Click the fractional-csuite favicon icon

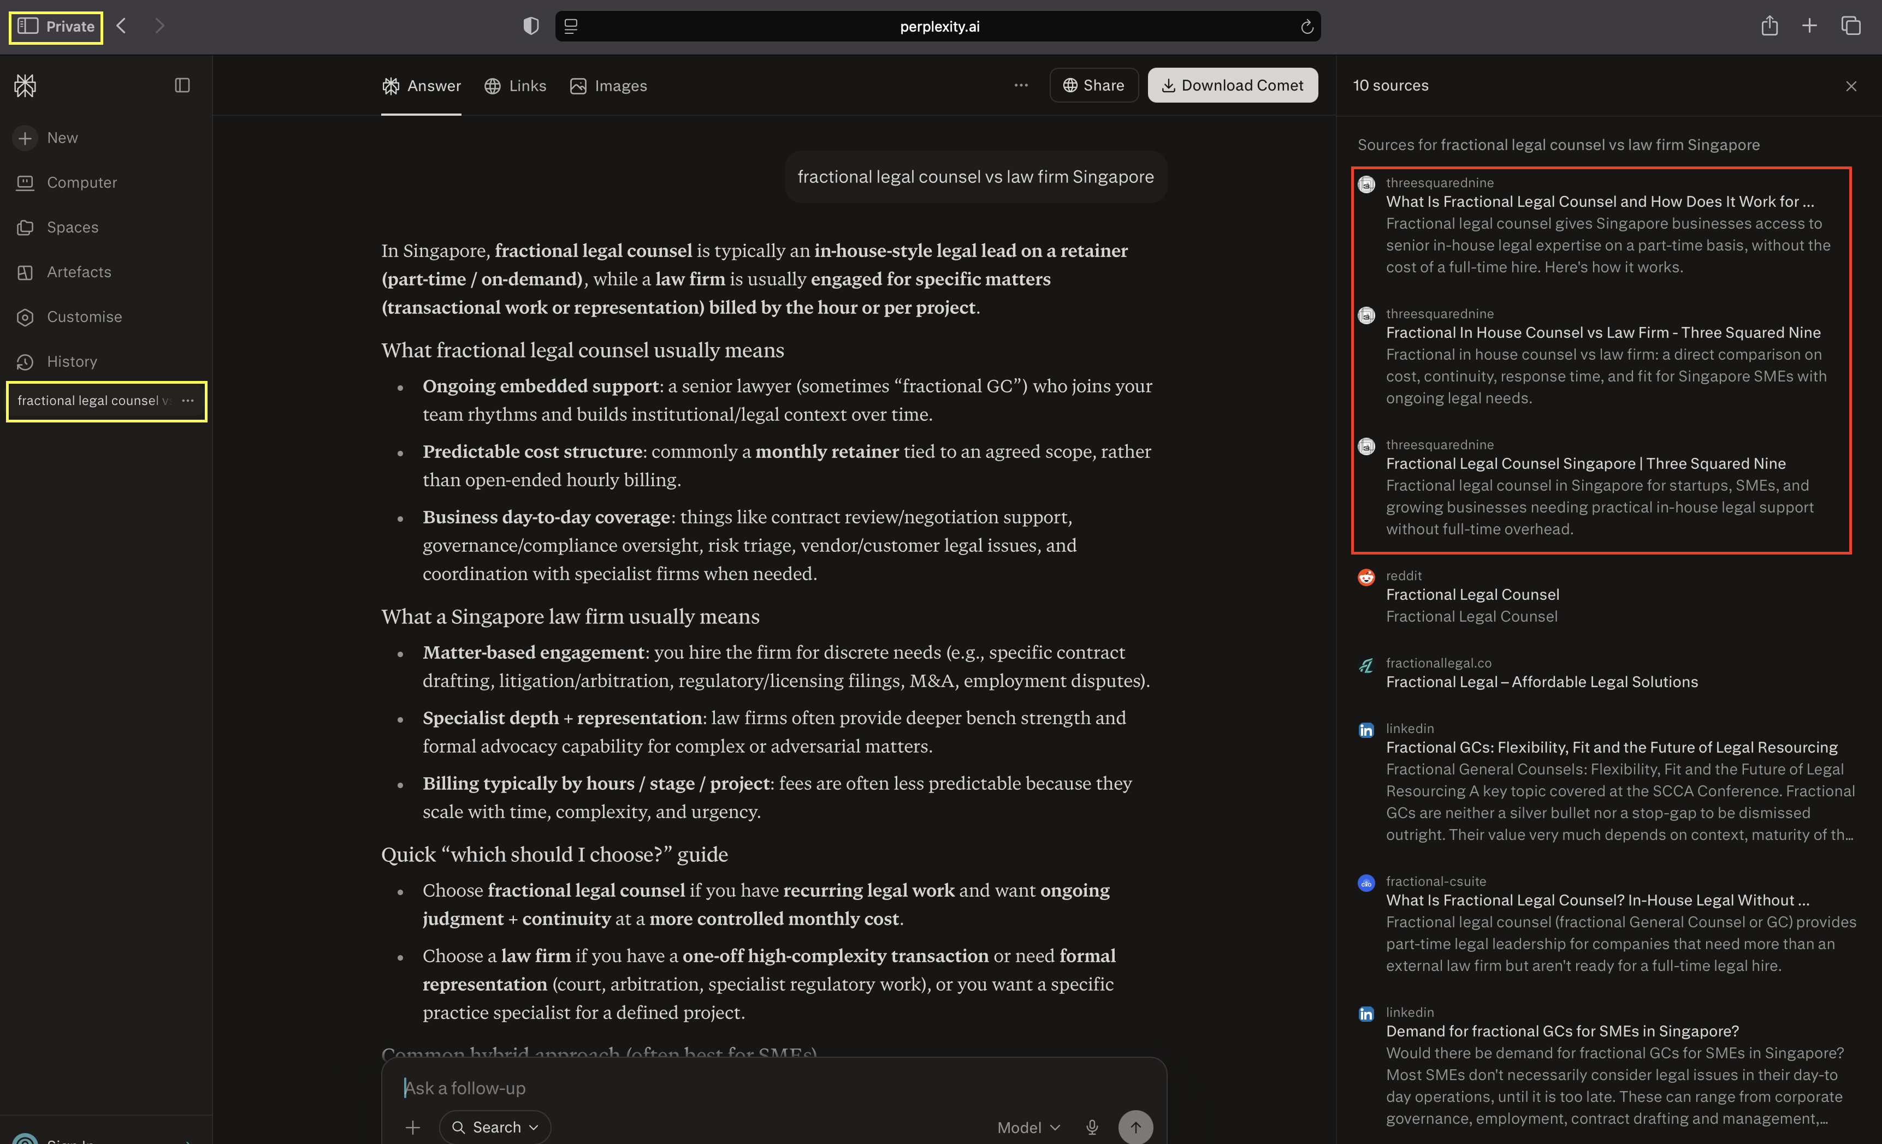(x=1366, y=884)
